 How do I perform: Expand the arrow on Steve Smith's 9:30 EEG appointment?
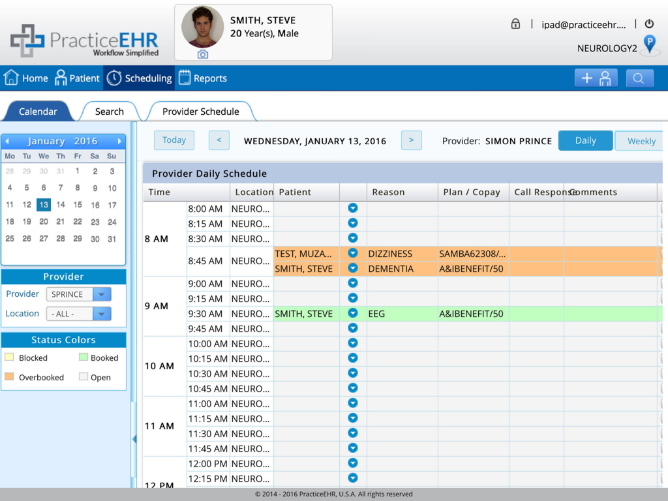pos(352,314)
